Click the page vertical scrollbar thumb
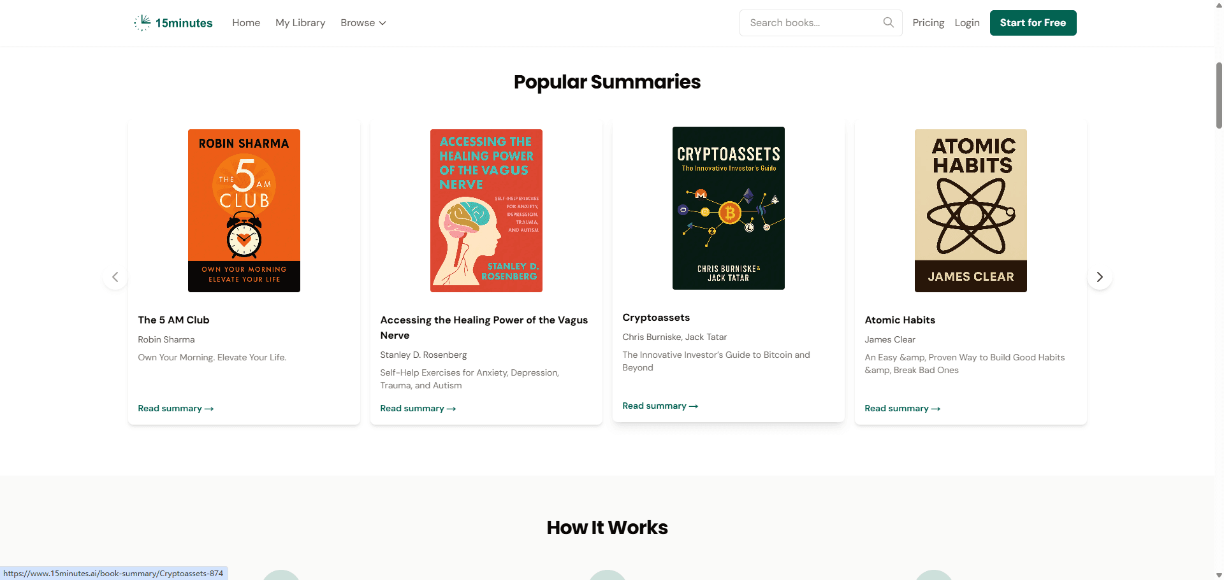Image resolution: width=1224 pixels, height=580 pixels. tap(1219, 95)
